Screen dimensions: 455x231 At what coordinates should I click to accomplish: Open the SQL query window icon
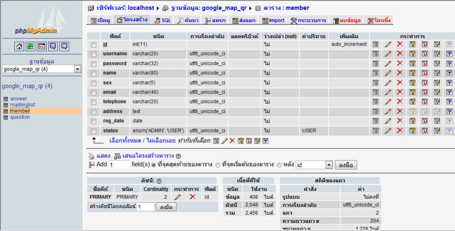(x=42, y=46)
